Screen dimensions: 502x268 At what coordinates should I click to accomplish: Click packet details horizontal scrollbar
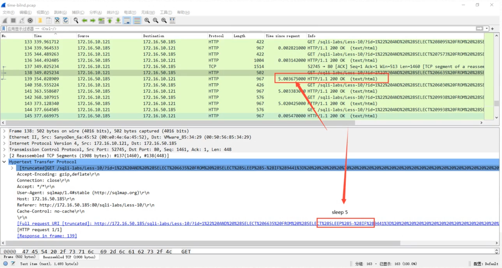203,243
